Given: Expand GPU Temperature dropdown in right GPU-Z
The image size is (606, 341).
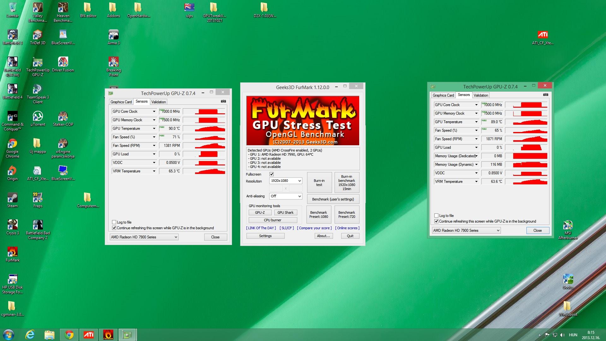Looking at the screenshot, I should (476, 122).
